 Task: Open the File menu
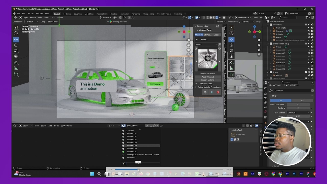pyautogui.click(x=18, y=14)
